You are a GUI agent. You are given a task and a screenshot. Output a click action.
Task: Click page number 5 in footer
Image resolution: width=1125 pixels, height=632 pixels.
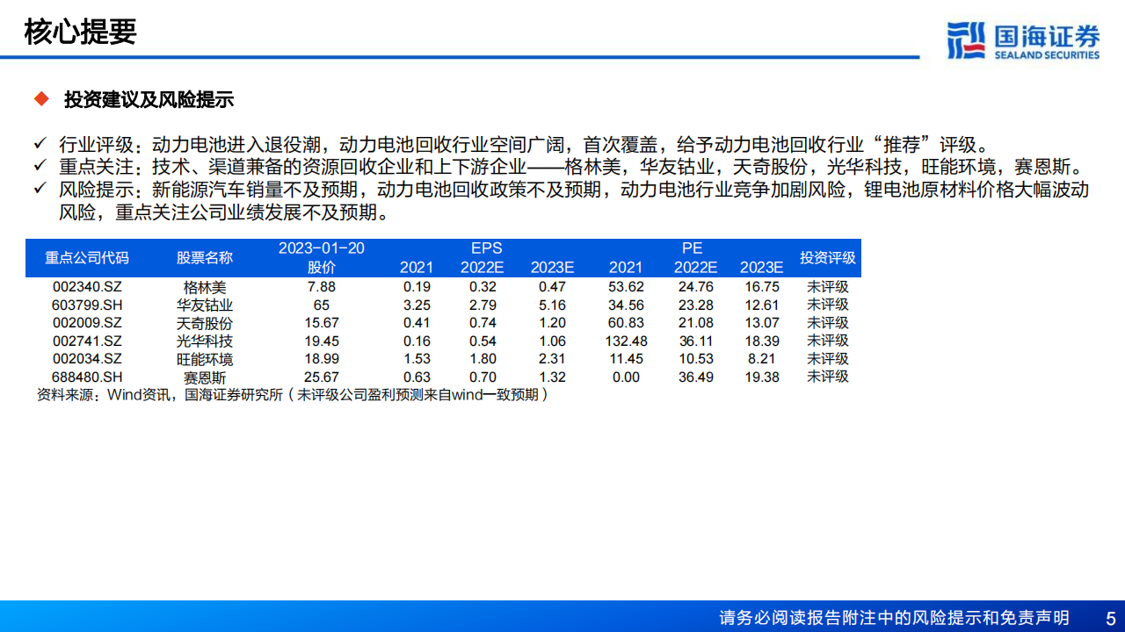tap(1110, 617)
